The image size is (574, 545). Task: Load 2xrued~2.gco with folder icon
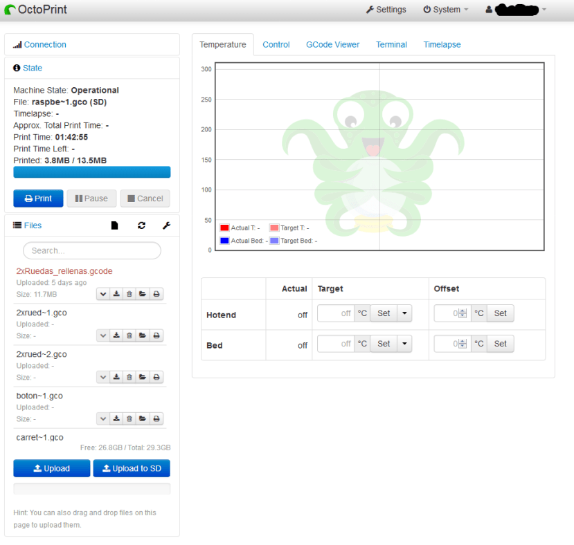pos(143,377)
